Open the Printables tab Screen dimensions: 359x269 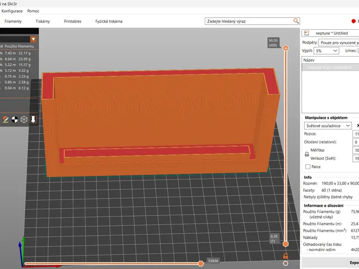(x=72, y=21)
